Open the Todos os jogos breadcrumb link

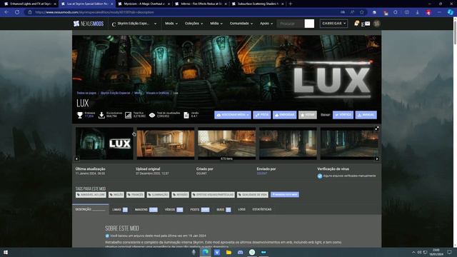86,94
